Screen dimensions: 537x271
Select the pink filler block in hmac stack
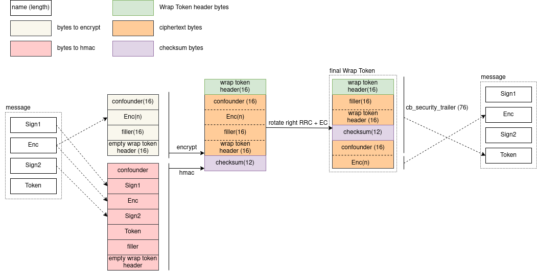tap(133, 247)
